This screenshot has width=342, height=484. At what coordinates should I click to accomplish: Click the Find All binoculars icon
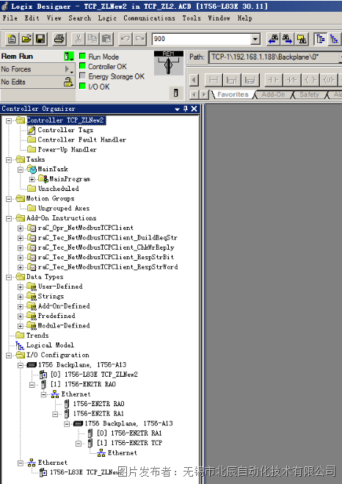coord(302,39)
